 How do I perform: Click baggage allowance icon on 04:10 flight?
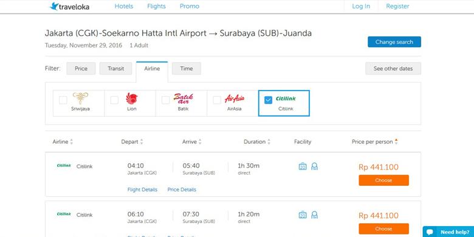coord(303,167)
